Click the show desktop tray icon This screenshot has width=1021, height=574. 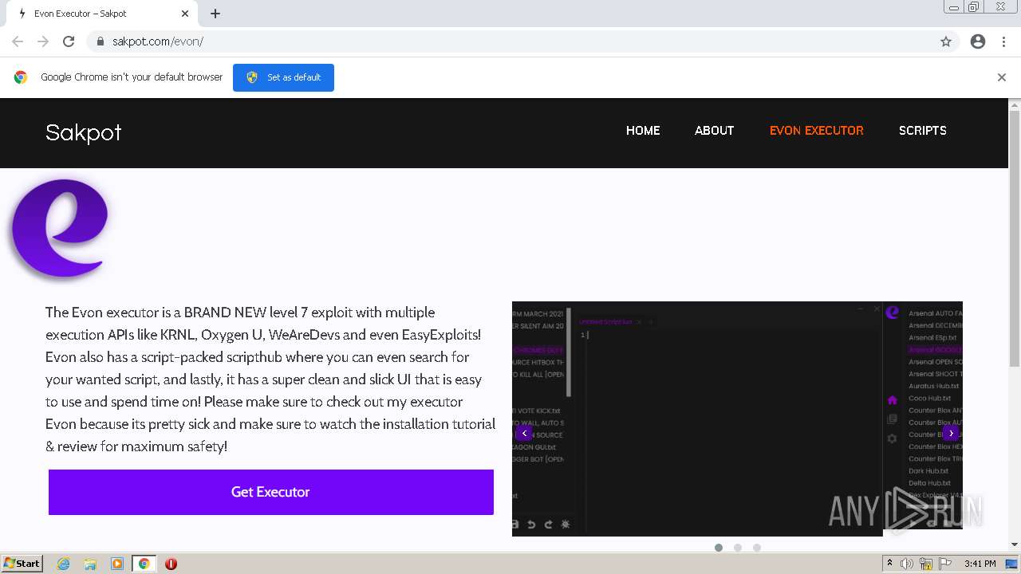click(x=1012, y=564)
